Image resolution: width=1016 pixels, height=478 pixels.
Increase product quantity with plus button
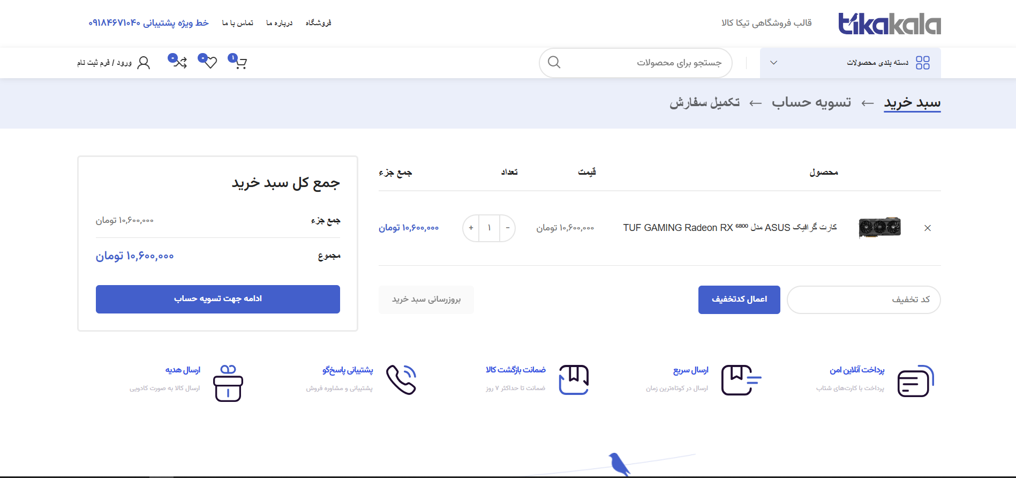(471, 228)
